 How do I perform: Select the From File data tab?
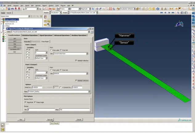(27, 42)
